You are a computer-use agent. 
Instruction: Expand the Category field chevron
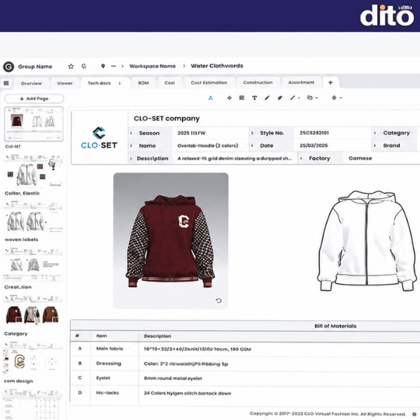coord(374,133)
